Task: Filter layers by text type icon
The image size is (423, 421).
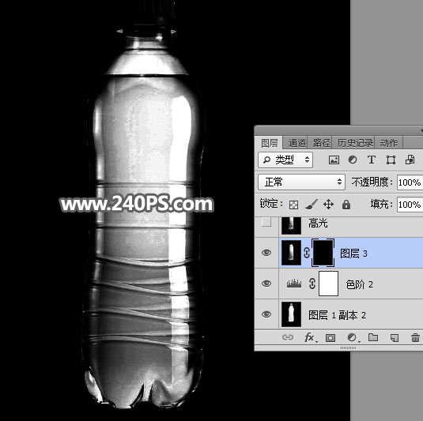Action: [372, 160]
